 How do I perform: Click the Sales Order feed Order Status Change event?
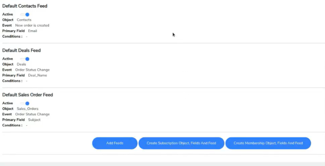coord(32,114)
